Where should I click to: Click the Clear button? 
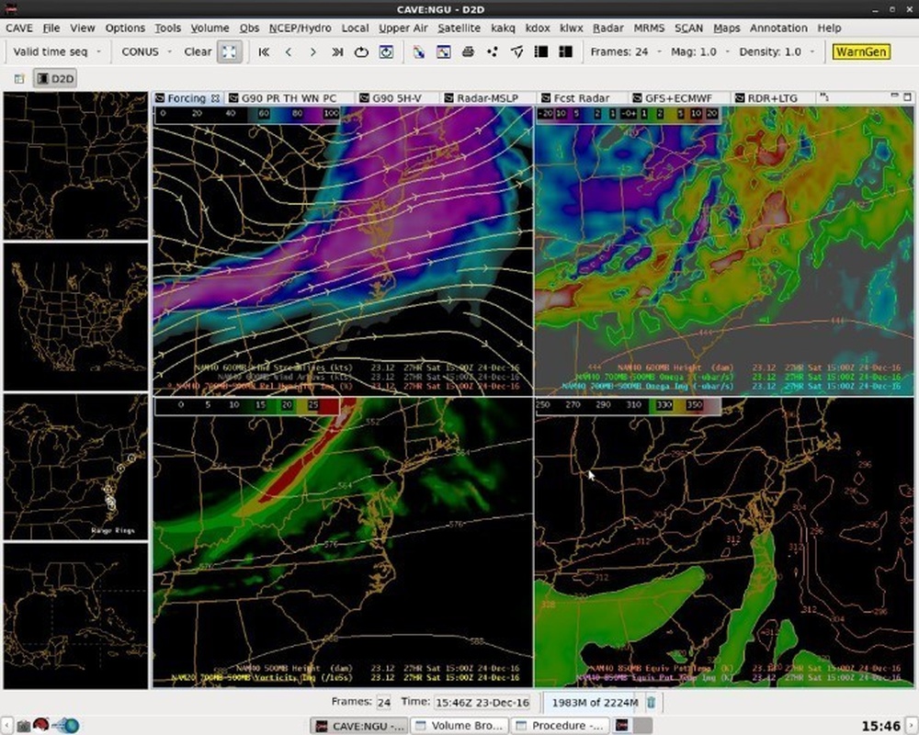coord(198,52)
